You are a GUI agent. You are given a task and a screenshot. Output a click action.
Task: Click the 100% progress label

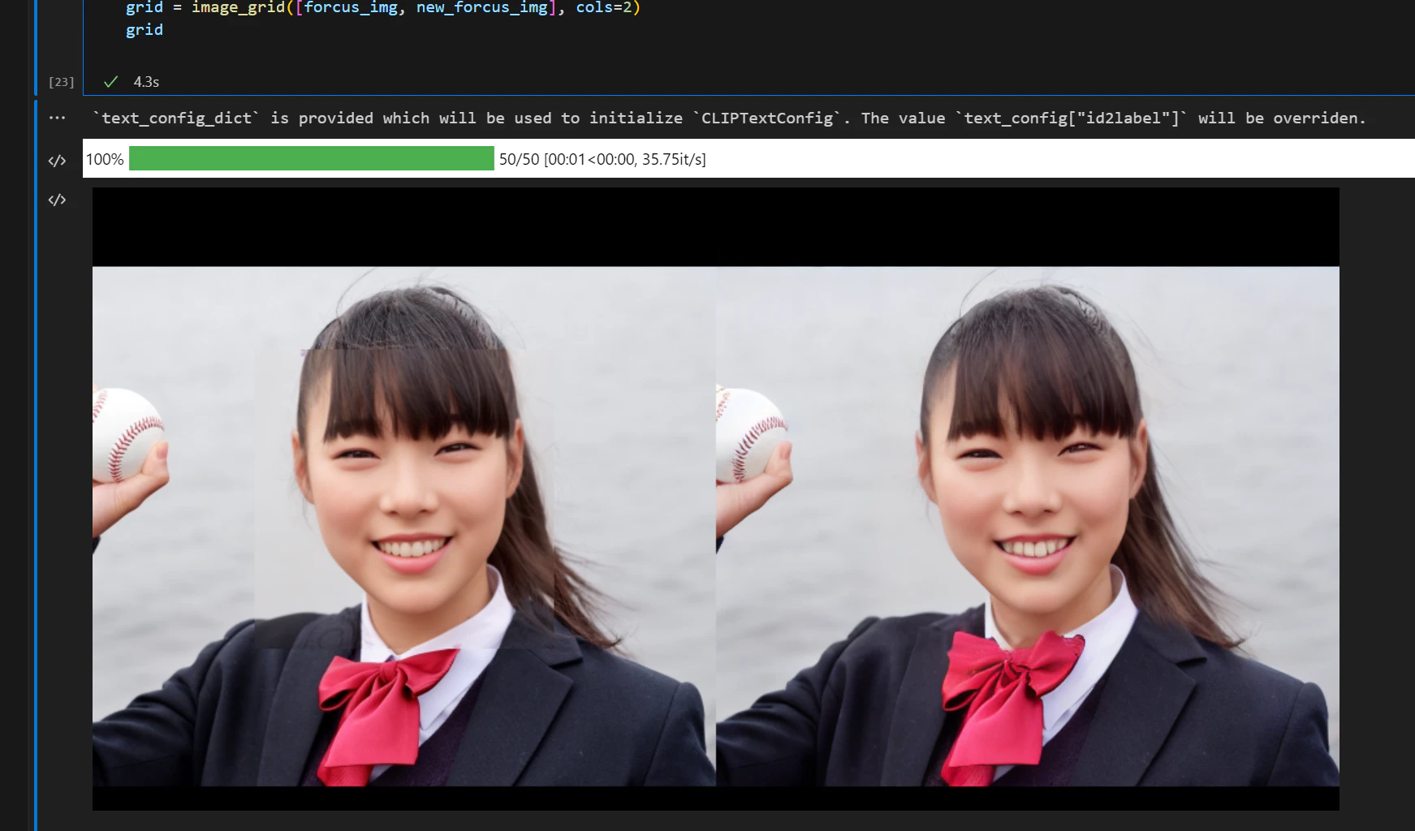coord(105,159)
